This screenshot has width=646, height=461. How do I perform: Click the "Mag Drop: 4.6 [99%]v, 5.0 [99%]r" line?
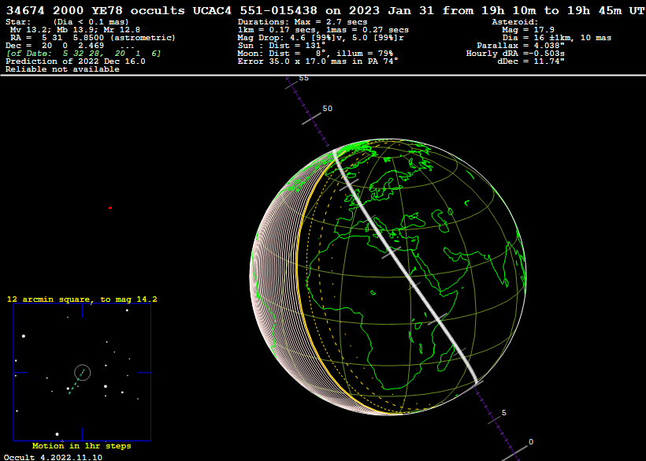coord(321,38)
